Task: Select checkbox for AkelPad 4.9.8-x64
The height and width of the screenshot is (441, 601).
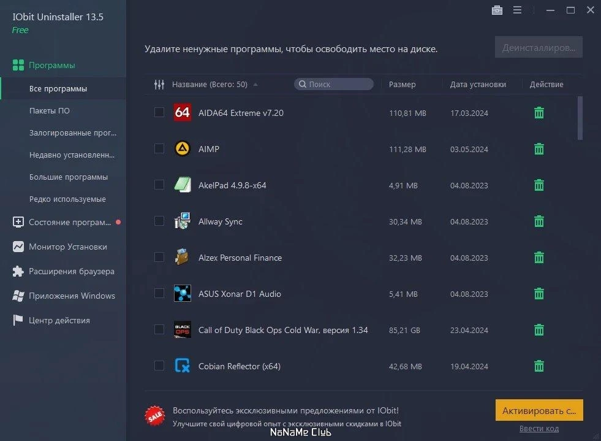Action: click(x=159, y=185)
